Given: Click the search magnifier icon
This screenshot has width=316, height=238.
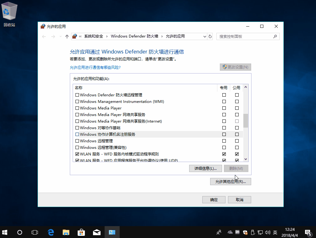Looking at the screenshot, I should pyautogui.click(x=275, y=36).
